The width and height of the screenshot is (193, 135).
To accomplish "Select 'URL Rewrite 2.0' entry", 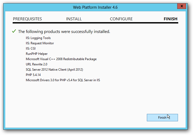I will pyautogui.click(x=37, y=64).
